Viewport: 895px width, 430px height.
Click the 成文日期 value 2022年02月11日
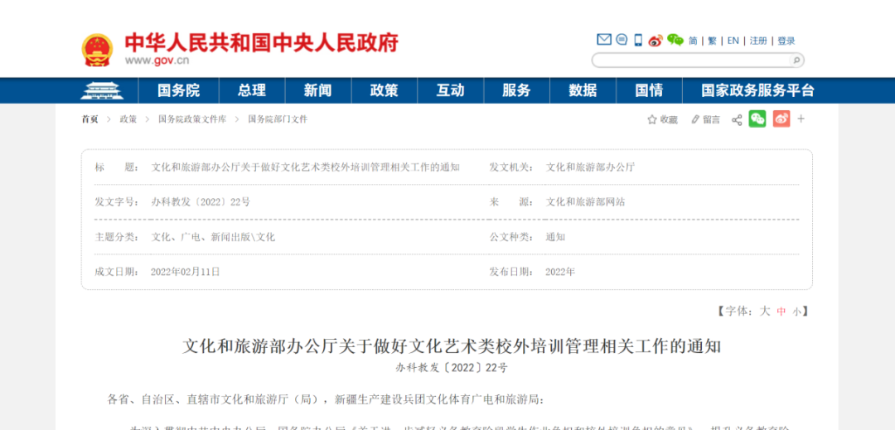tap(185, 272)
